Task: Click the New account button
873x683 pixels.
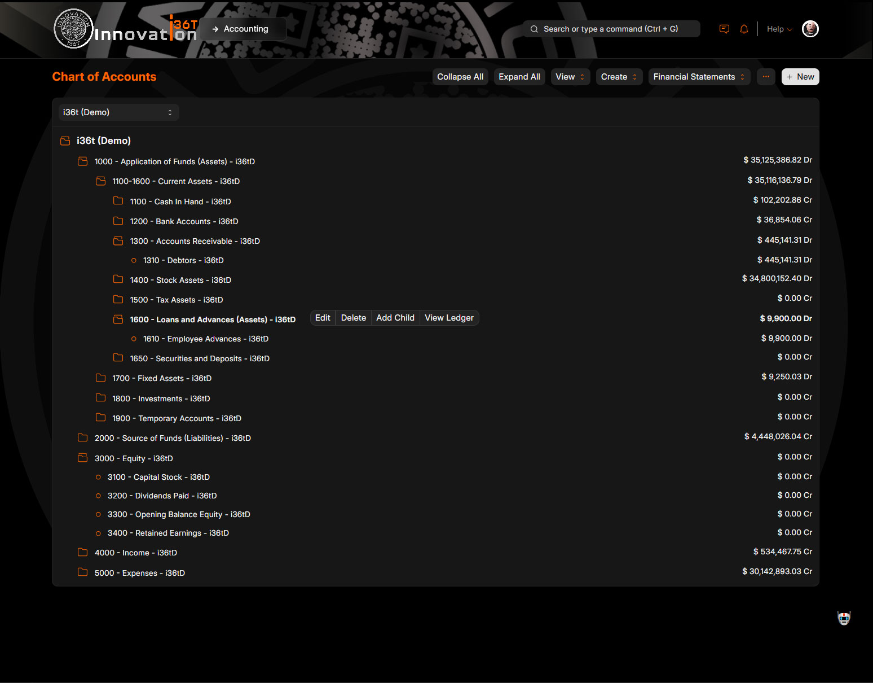Action: [x=800, y=77]
